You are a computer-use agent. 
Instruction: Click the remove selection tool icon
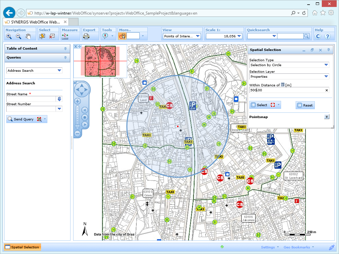tap(52, 36)
